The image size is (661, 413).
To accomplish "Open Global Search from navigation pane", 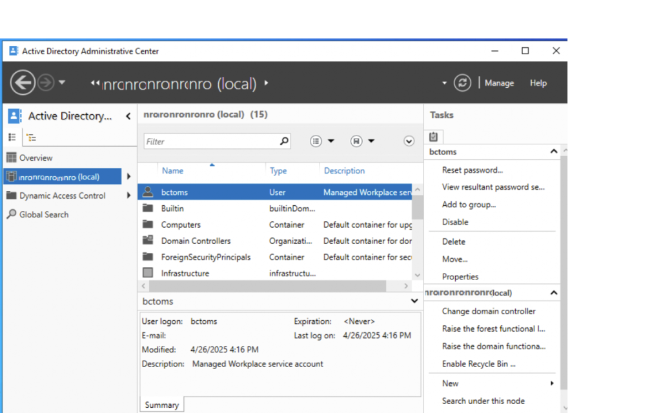I will [x=43, y=214].
